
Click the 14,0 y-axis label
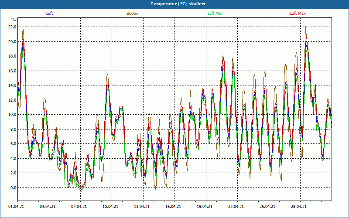coord(12,85)
